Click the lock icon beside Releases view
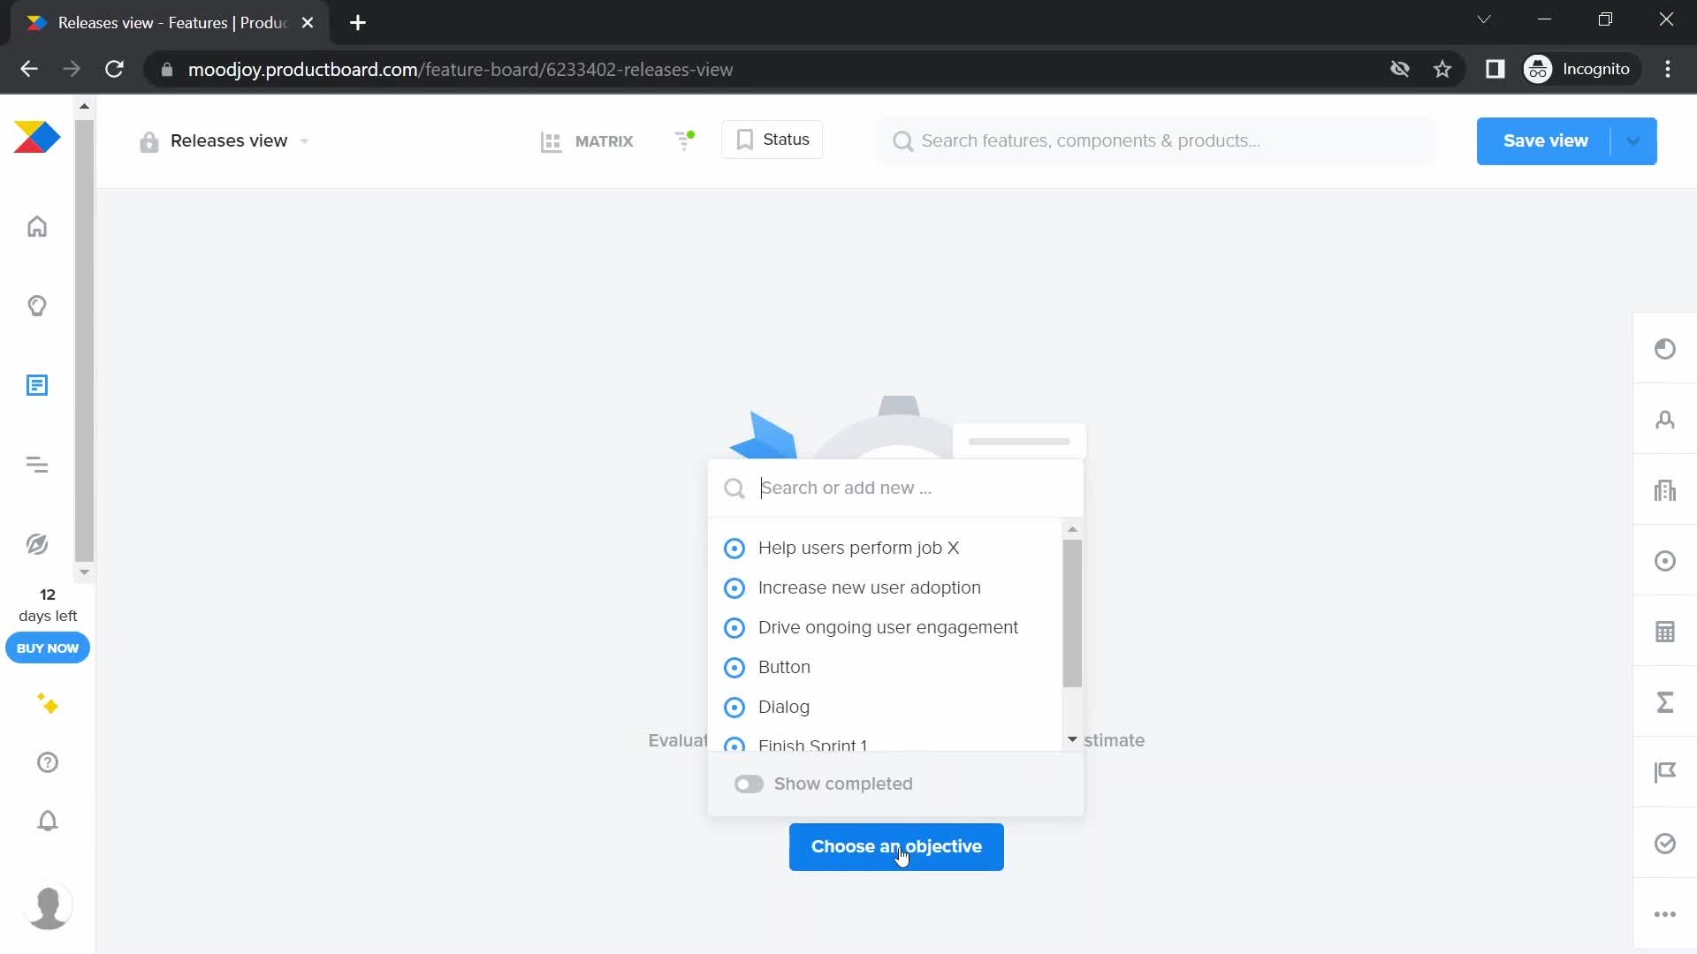 (x=149, y=141)
